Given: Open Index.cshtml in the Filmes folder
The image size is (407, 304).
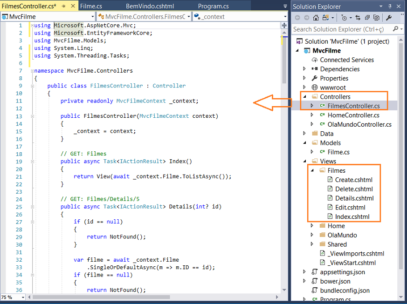Looking at the screenshot, I should tap(352, 216).
